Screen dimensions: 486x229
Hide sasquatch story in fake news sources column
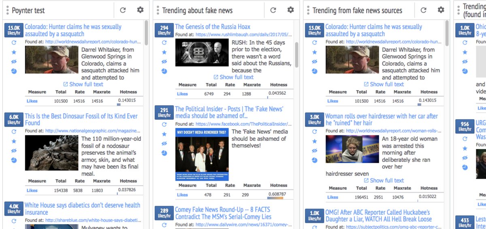tap(314, 61)
